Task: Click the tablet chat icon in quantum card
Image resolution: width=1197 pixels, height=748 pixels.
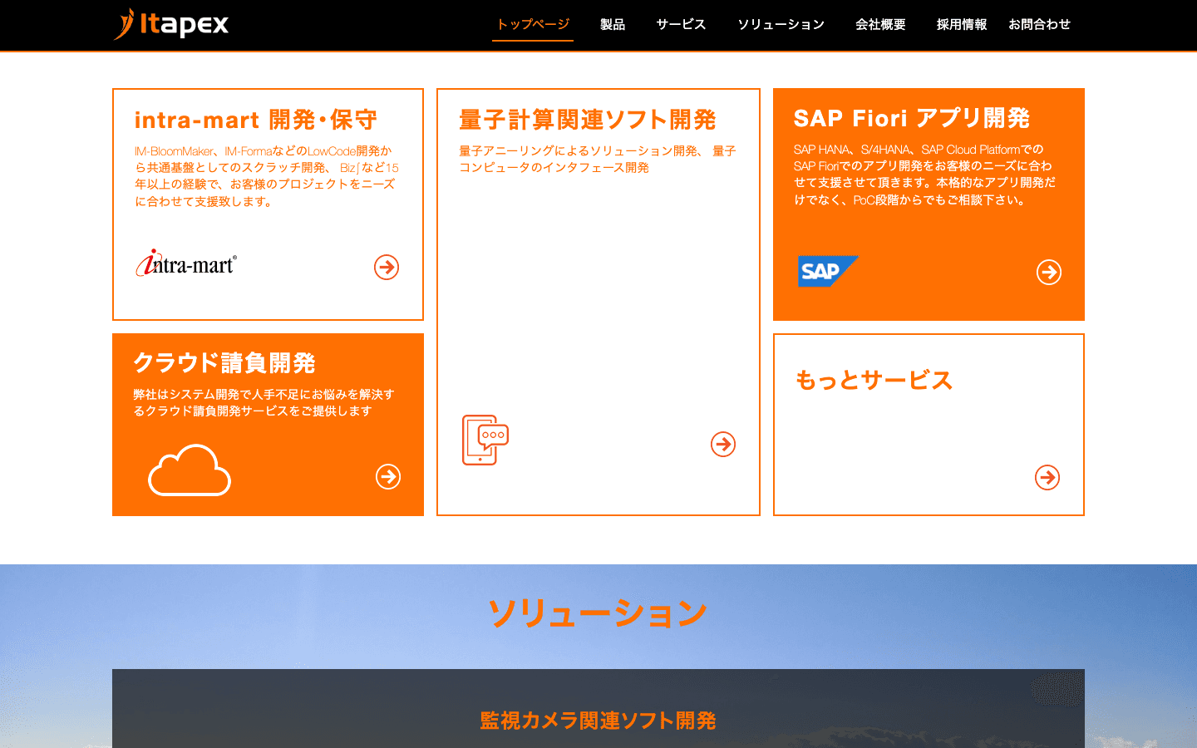Action: [485, 440]
